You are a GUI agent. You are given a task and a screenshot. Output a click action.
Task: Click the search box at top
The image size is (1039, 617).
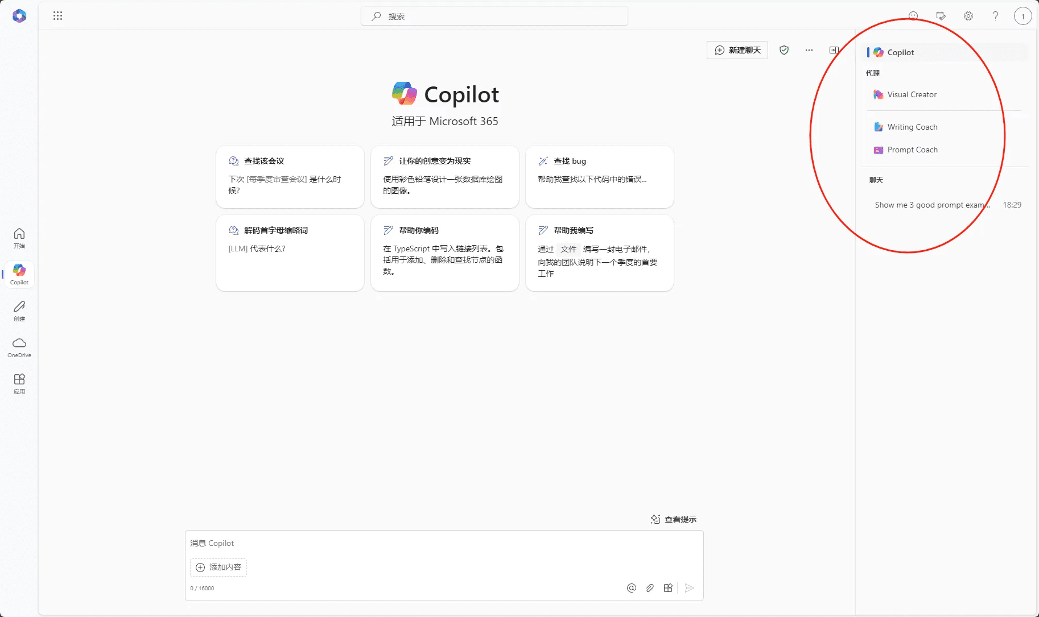coord(494,16)
